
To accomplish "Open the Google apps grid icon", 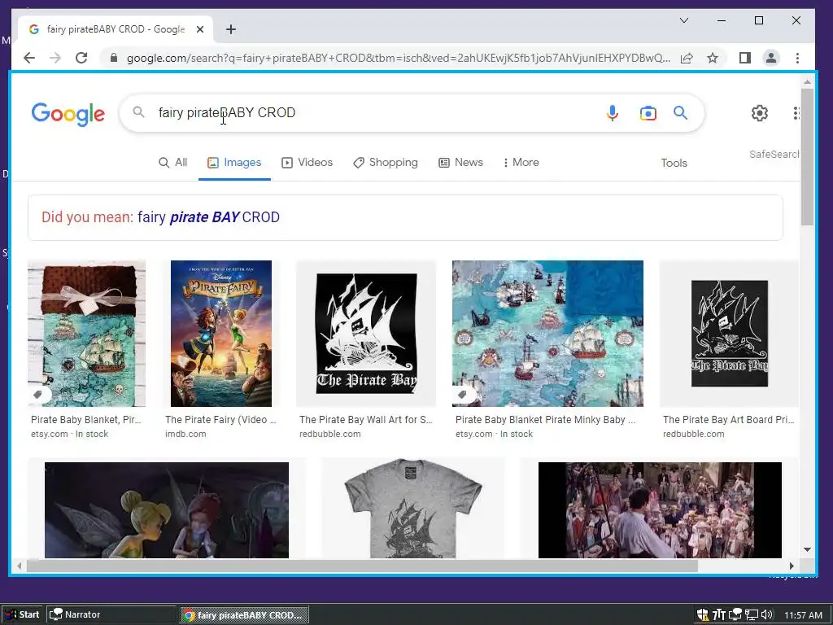I will [x=796, y=112].
